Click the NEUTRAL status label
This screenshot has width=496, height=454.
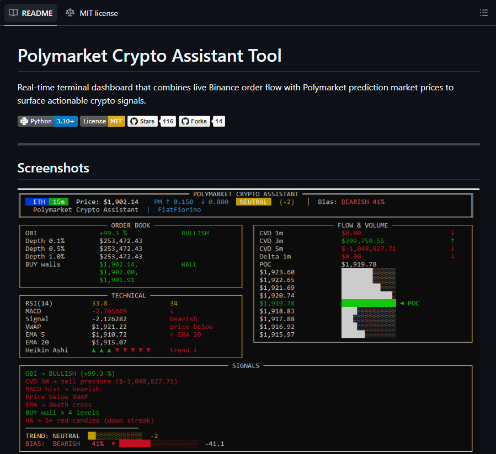tap(253, 202)
